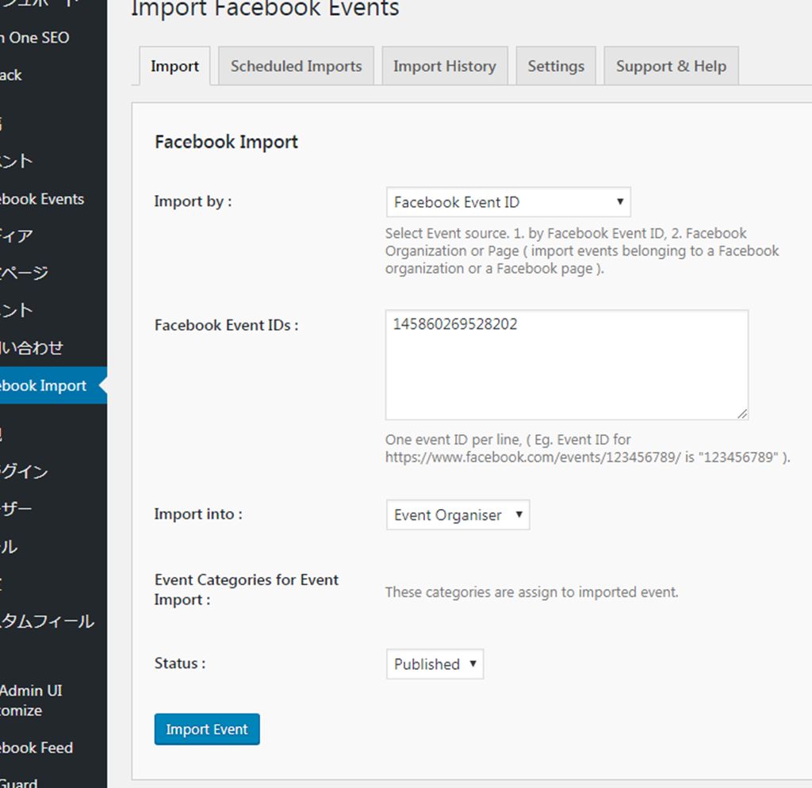Go to the Settings tab
Viewport: 812px width, 788px height.
556,67
